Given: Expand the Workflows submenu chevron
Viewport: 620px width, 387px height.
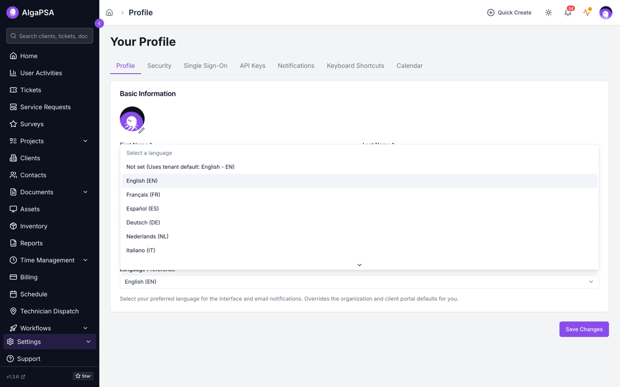Looking at the screenshot, I should coord(85,328).
